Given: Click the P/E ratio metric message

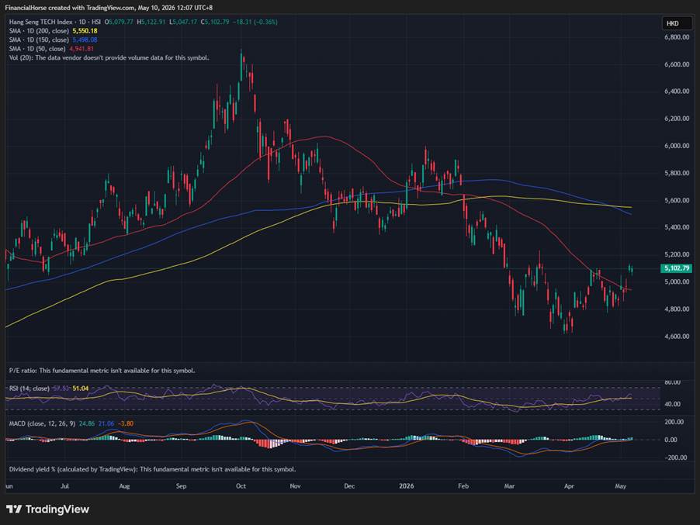Looking at the screenshot, I should pos(102,370).
